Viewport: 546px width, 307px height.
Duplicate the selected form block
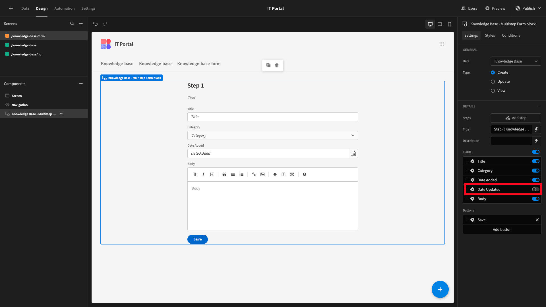[x=268, y=65]
